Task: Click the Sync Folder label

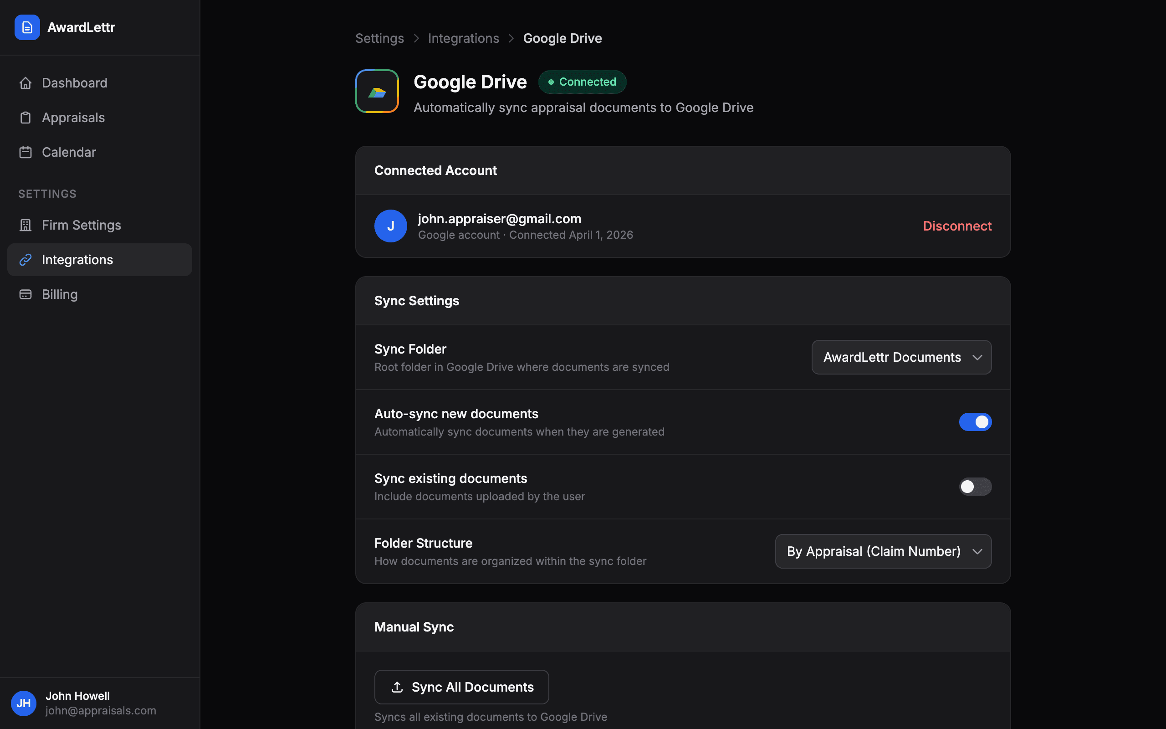Action: coord(410,349)
